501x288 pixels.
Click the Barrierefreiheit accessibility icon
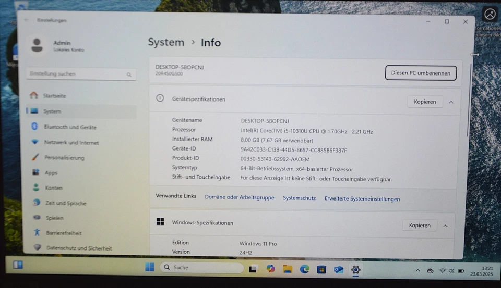click(x=37, y=232)
